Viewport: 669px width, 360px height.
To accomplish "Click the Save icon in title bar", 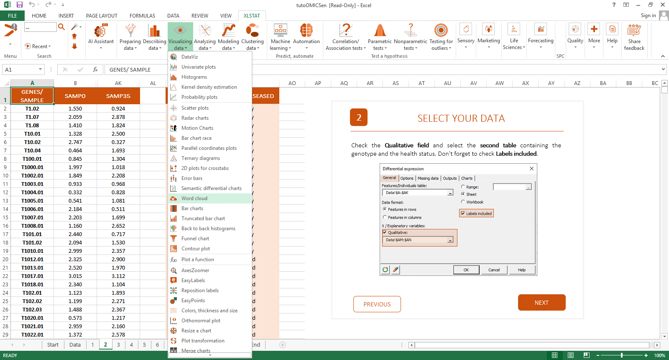I will pos(20,5).
